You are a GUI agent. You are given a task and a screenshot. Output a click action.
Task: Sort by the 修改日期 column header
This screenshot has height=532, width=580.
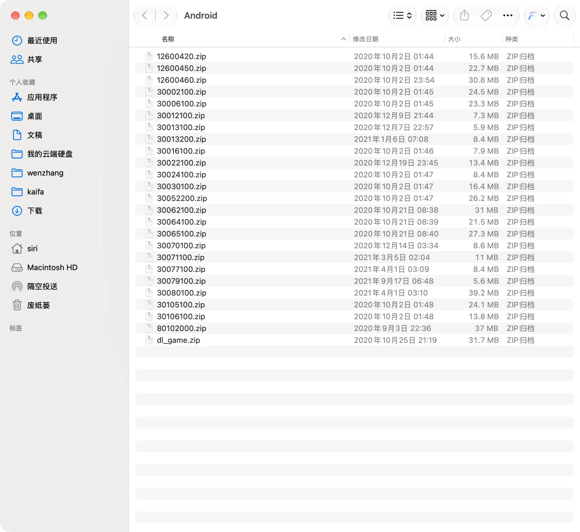coord(366,39)
